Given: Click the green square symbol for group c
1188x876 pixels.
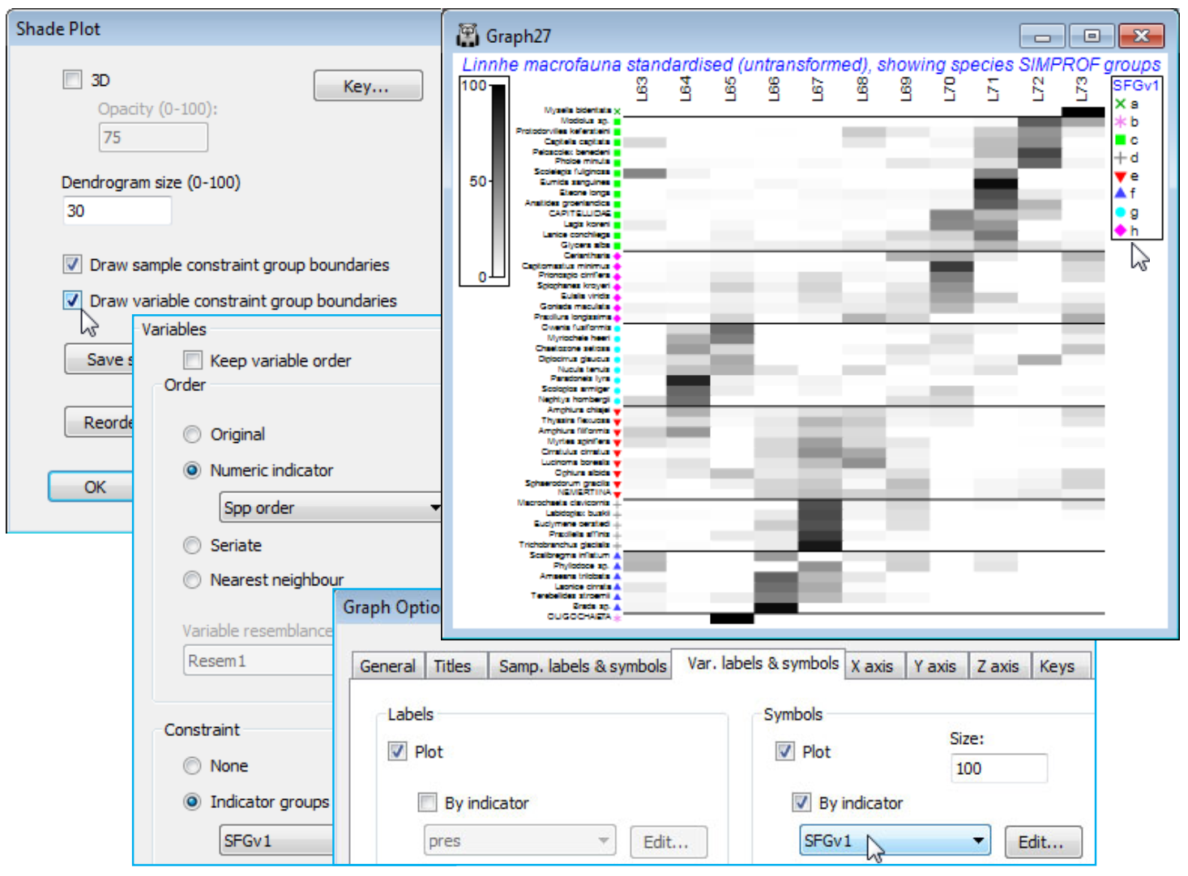Looking at the screenshot, I should point(1121,140).
